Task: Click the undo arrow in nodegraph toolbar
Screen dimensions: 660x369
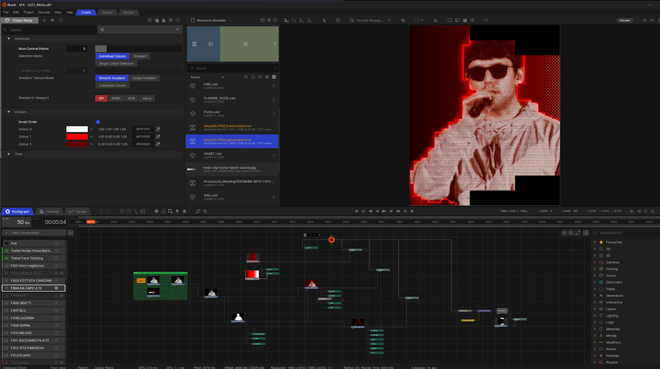Action: [101, 211]
